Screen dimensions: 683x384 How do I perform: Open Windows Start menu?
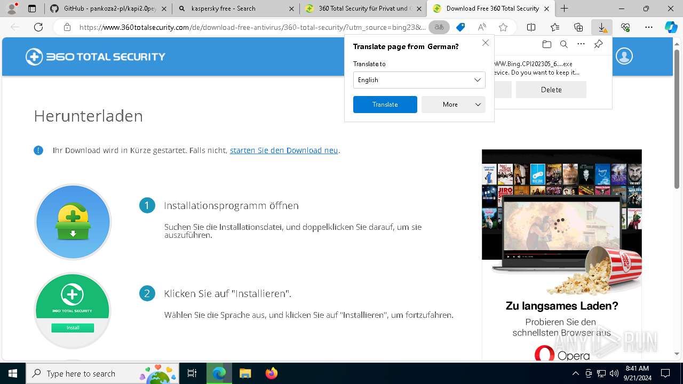pos(13,373)
